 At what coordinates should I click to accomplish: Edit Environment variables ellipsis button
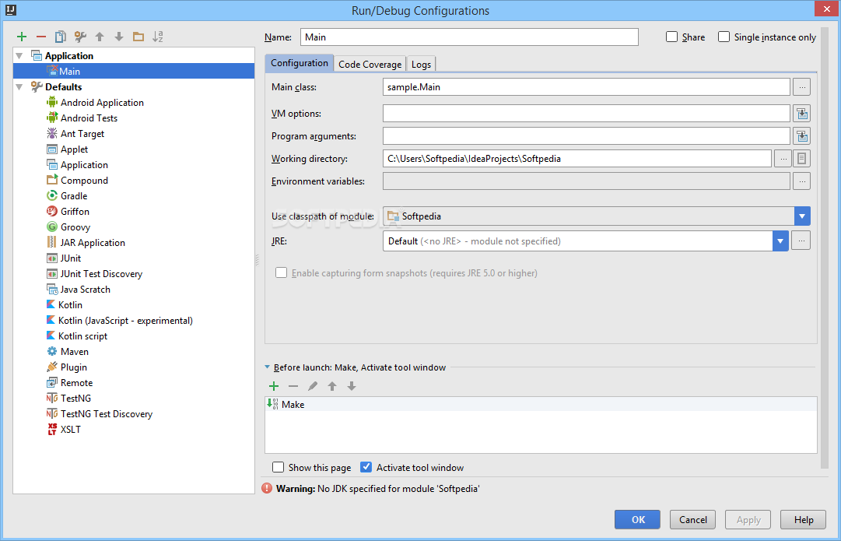coord(801,181)
